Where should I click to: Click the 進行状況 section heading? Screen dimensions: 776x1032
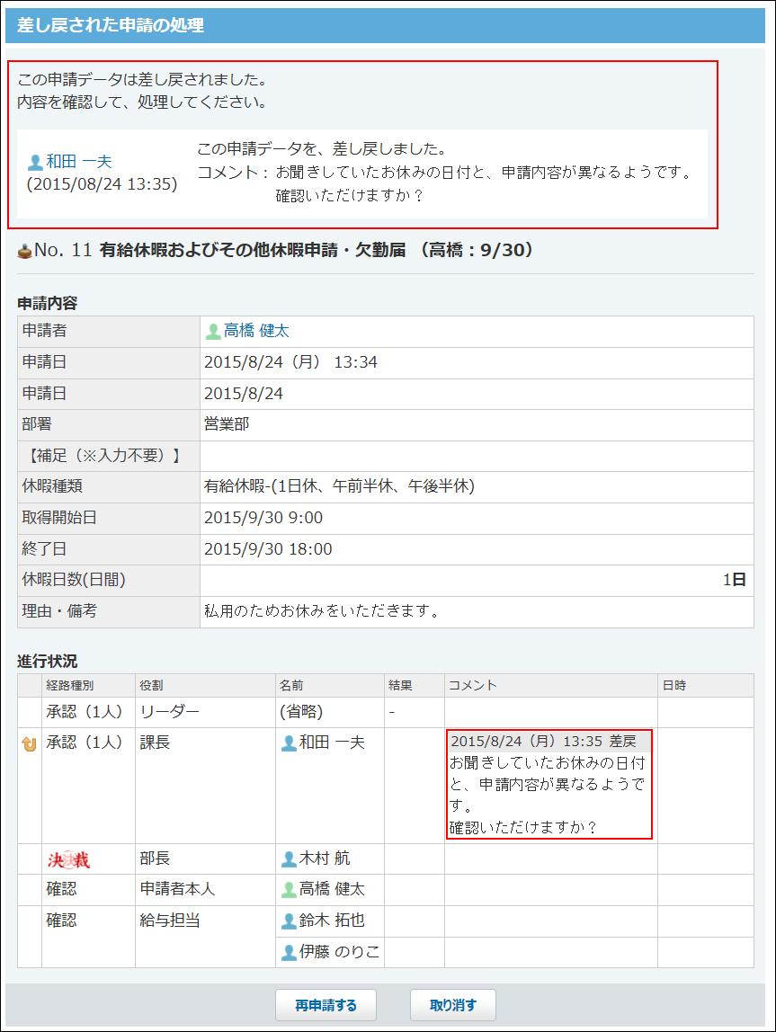click(48, 662)
